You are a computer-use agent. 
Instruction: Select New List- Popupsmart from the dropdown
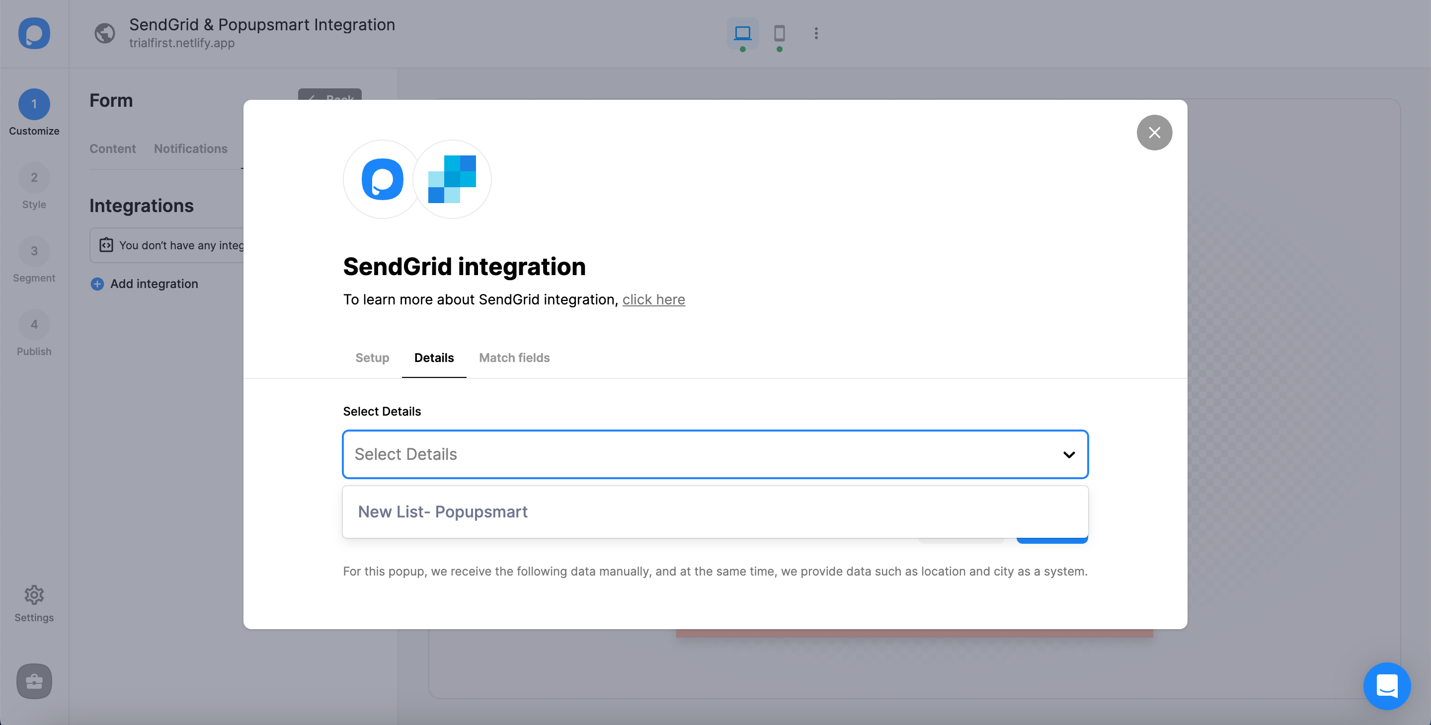click(443, 511)
